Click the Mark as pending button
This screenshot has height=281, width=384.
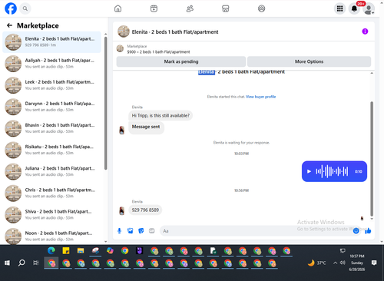181,61
